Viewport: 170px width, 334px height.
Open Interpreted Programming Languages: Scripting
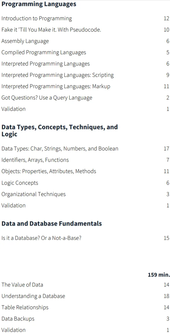point(58,75)
